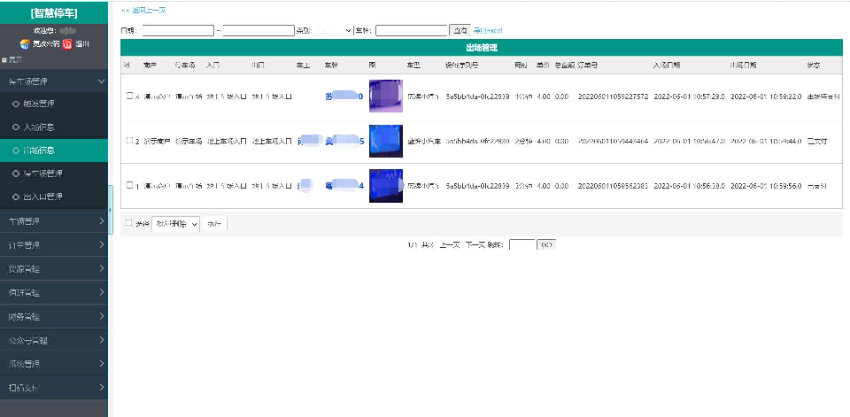Go to the next page link 下一页
The height and width of the screenshot is (417, 850).
pos(475,245)
